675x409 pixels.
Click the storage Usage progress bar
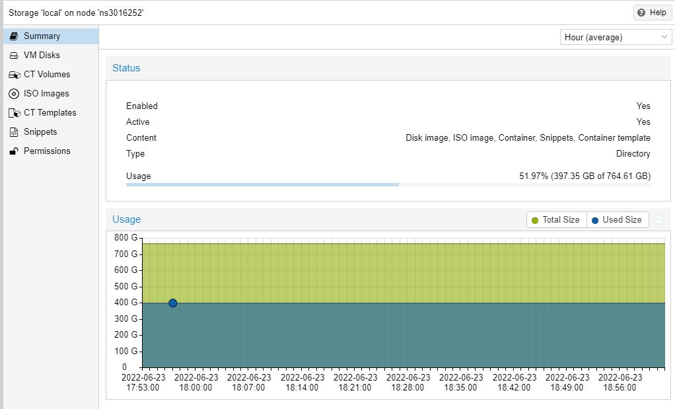tap(388, 184)
